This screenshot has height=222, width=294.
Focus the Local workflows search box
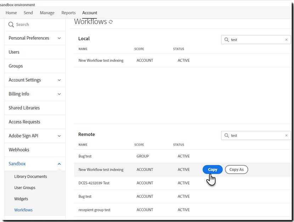256,40
